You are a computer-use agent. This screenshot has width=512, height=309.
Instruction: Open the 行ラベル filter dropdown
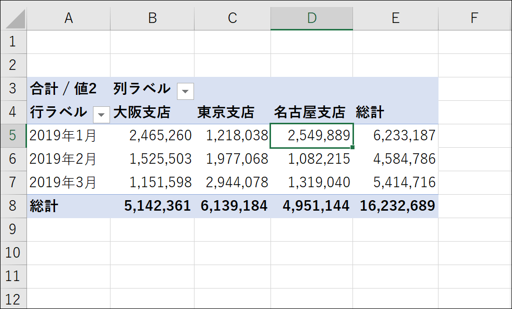(x=101, y=114)
